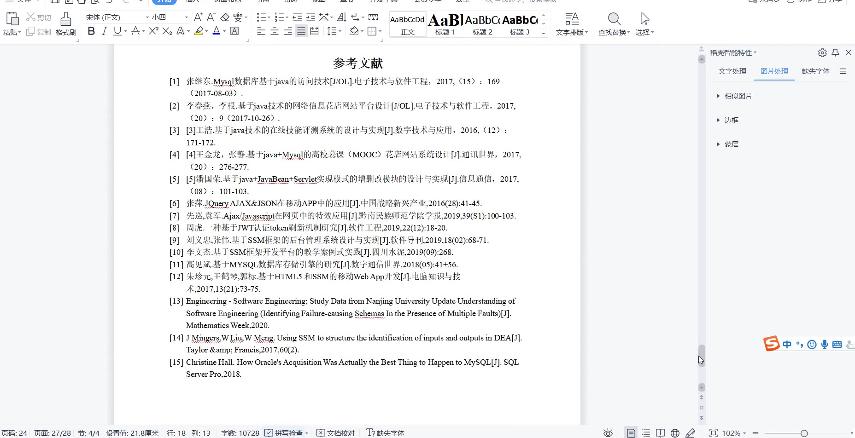Click the Copy (复制) button

(39, 32)
